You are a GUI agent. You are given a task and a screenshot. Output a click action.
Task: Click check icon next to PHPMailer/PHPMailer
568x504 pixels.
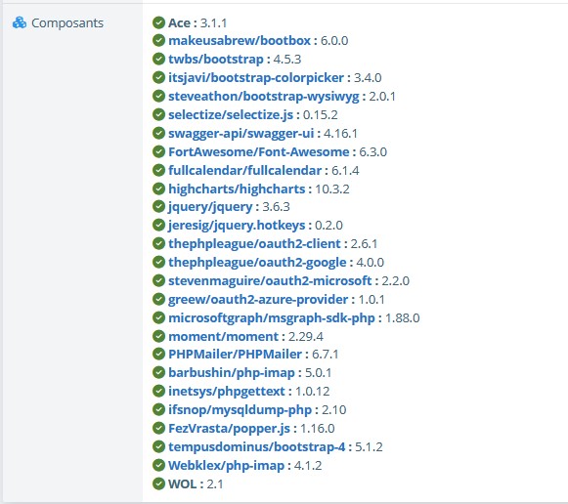[x=158, y=354]
